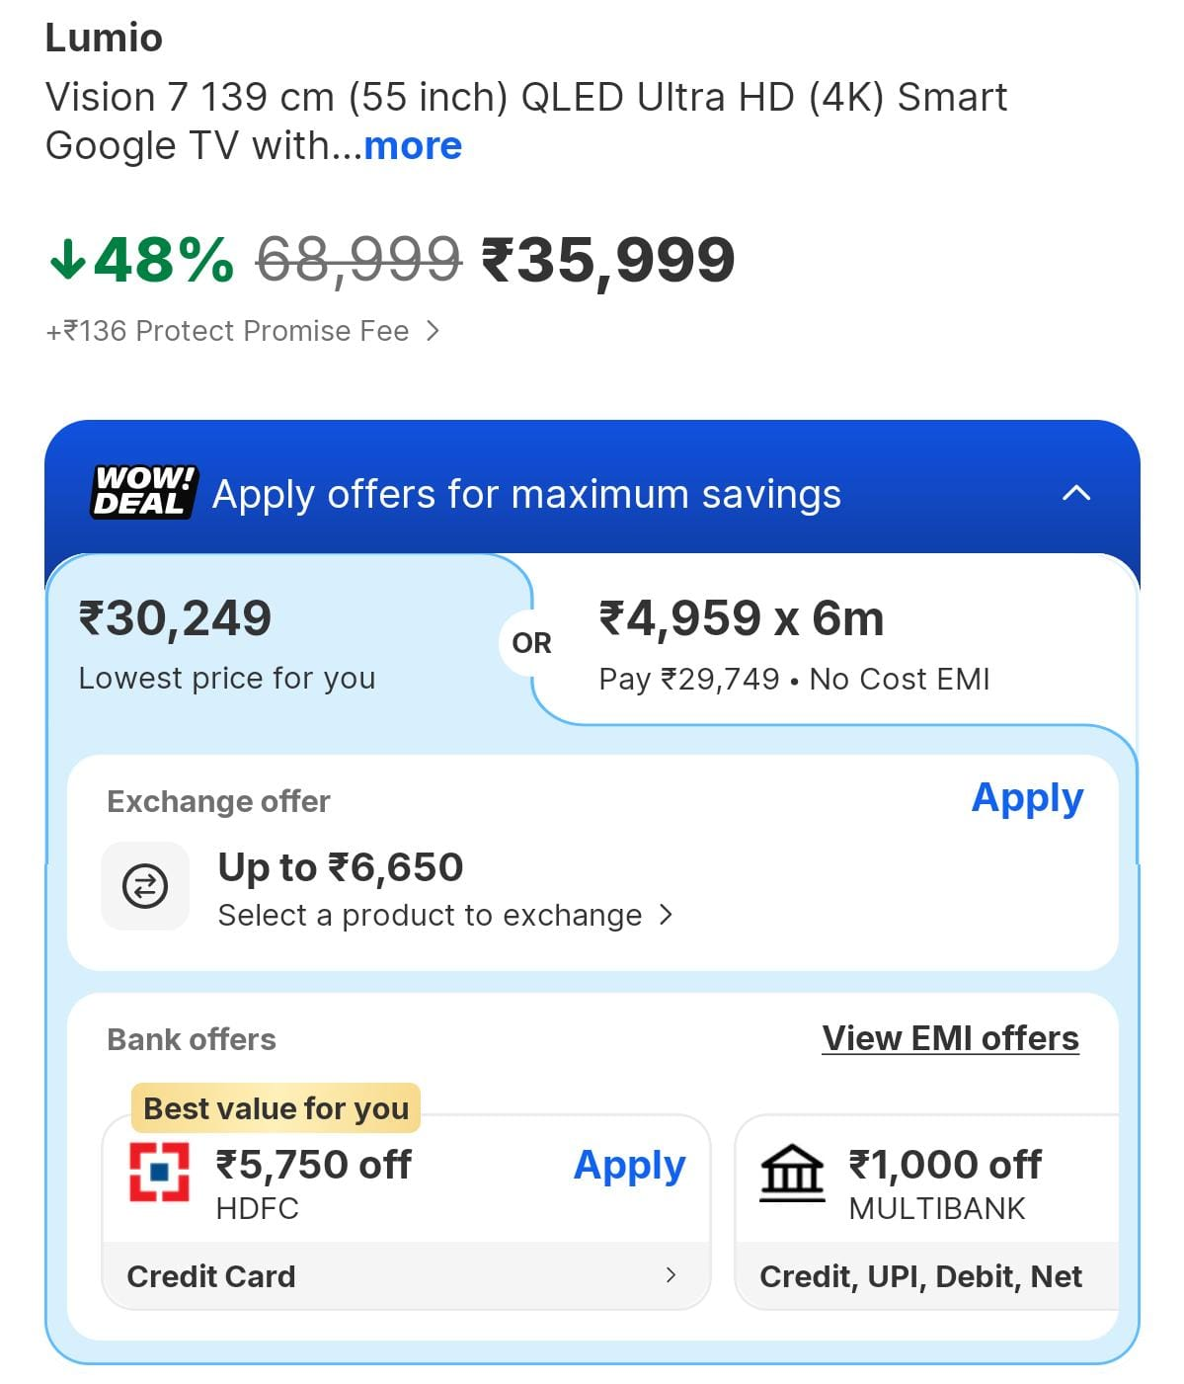This screenshot has width=1184, height=1384.
Task: Select the ₹30,249 lowest price option
Action: click(227, 642)
